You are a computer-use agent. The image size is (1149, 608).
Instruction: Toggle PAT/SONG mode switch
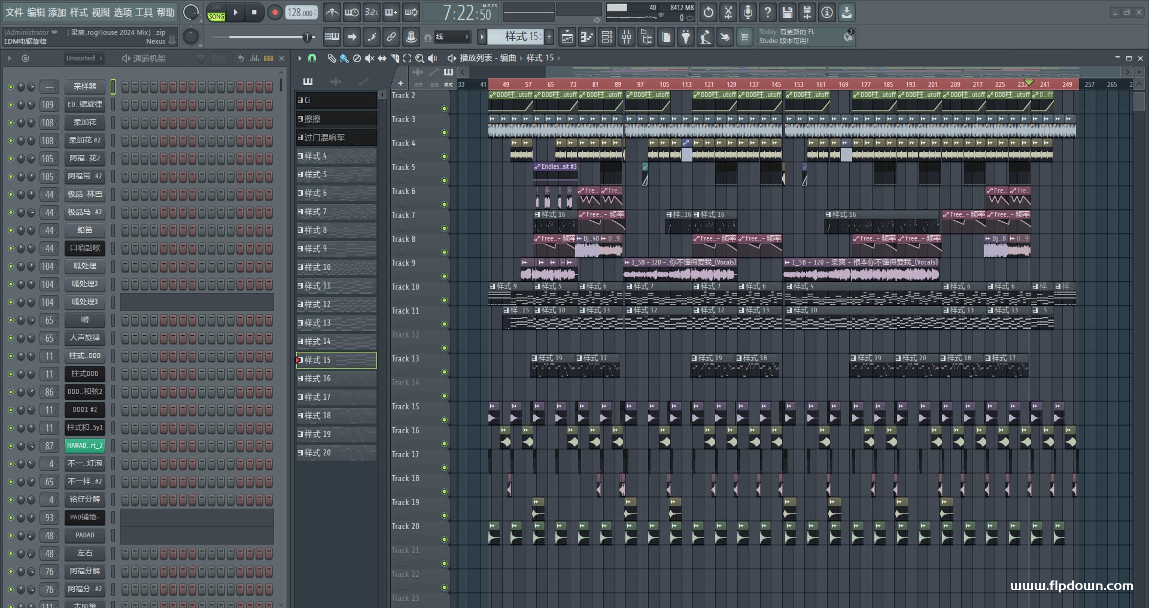click(x=216, y=13)
